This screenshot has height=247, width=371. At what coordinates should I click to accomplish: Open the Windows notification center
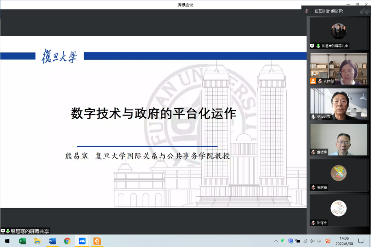361,241
